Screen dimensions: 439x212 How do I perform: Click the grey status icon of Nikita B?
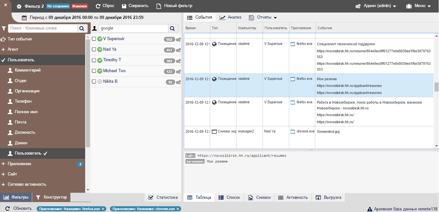pos(100,81)
